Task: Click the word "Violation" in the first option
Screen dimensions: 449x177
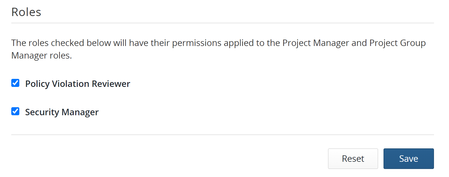Action: click(71, 84)
